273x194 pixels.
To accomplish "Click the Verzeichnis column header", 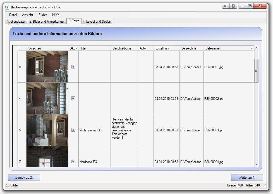I will pos(191,48).
